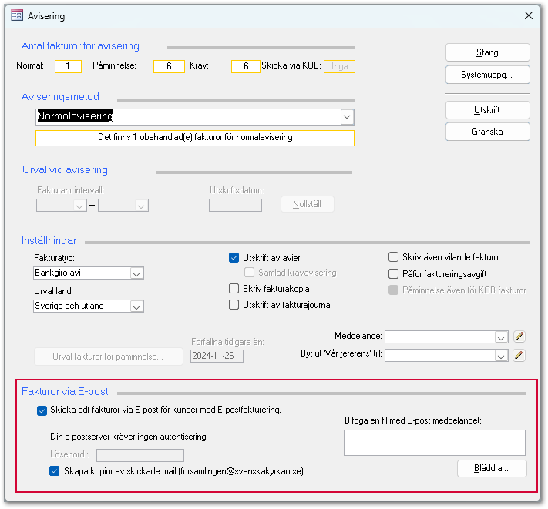Open the Aviseringsmetod Normalavisering dropdown
548x509 pixels.
(347, 117)
